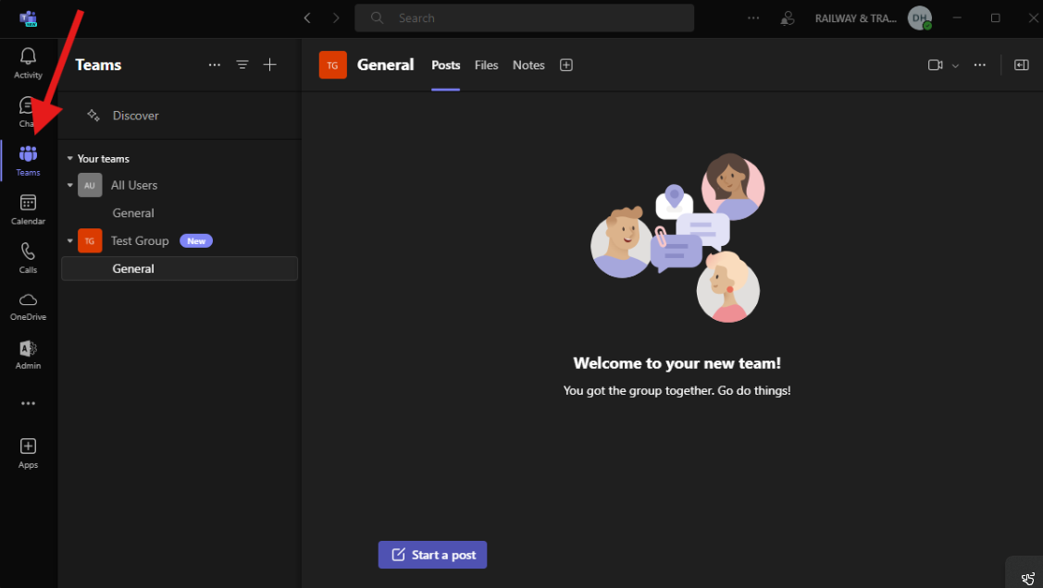Open more options in Teams panel header
Image resolution: width=1043 pixels, height=588 pixels.
(214, 65)
